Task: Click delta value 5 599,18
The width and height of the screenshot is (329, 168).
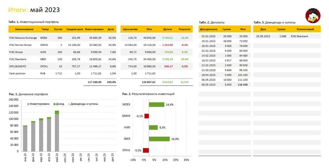Action: (167, 59)
